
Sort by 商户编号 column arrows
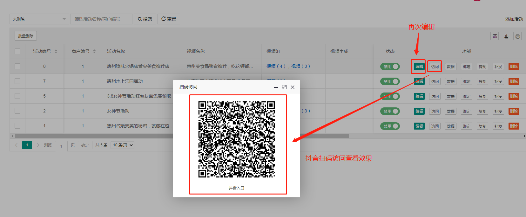coord(94,51)
